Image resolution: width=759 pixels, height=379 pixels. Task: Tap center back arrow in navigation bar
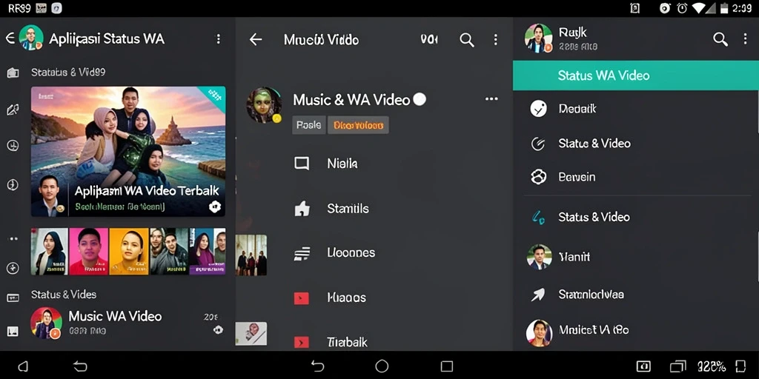317,366
